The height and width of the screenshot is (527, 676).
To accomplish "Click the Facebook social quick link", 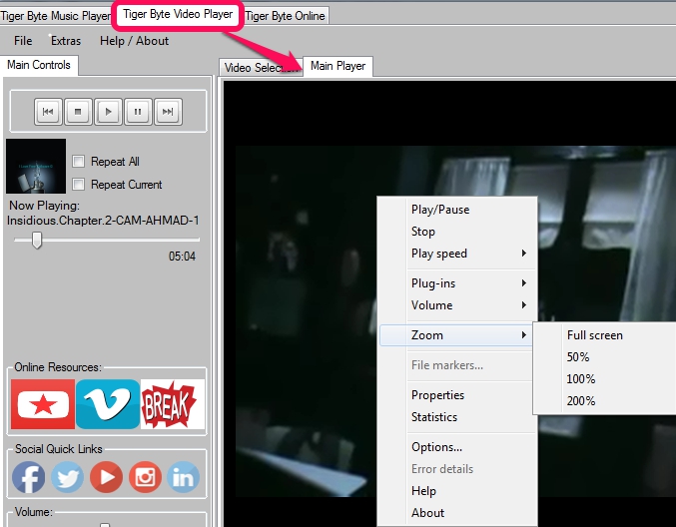I will click(28, 477).
